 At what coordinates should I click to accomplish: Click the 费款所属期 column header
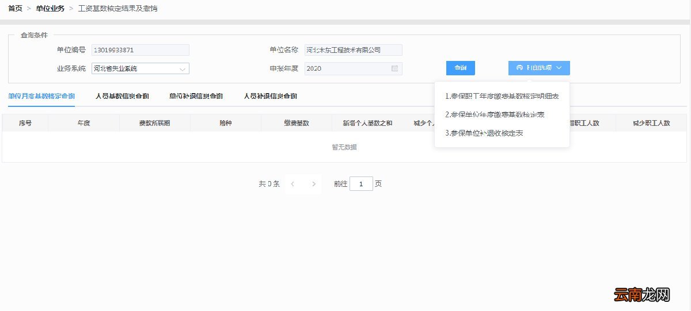(x=155, y=123)
